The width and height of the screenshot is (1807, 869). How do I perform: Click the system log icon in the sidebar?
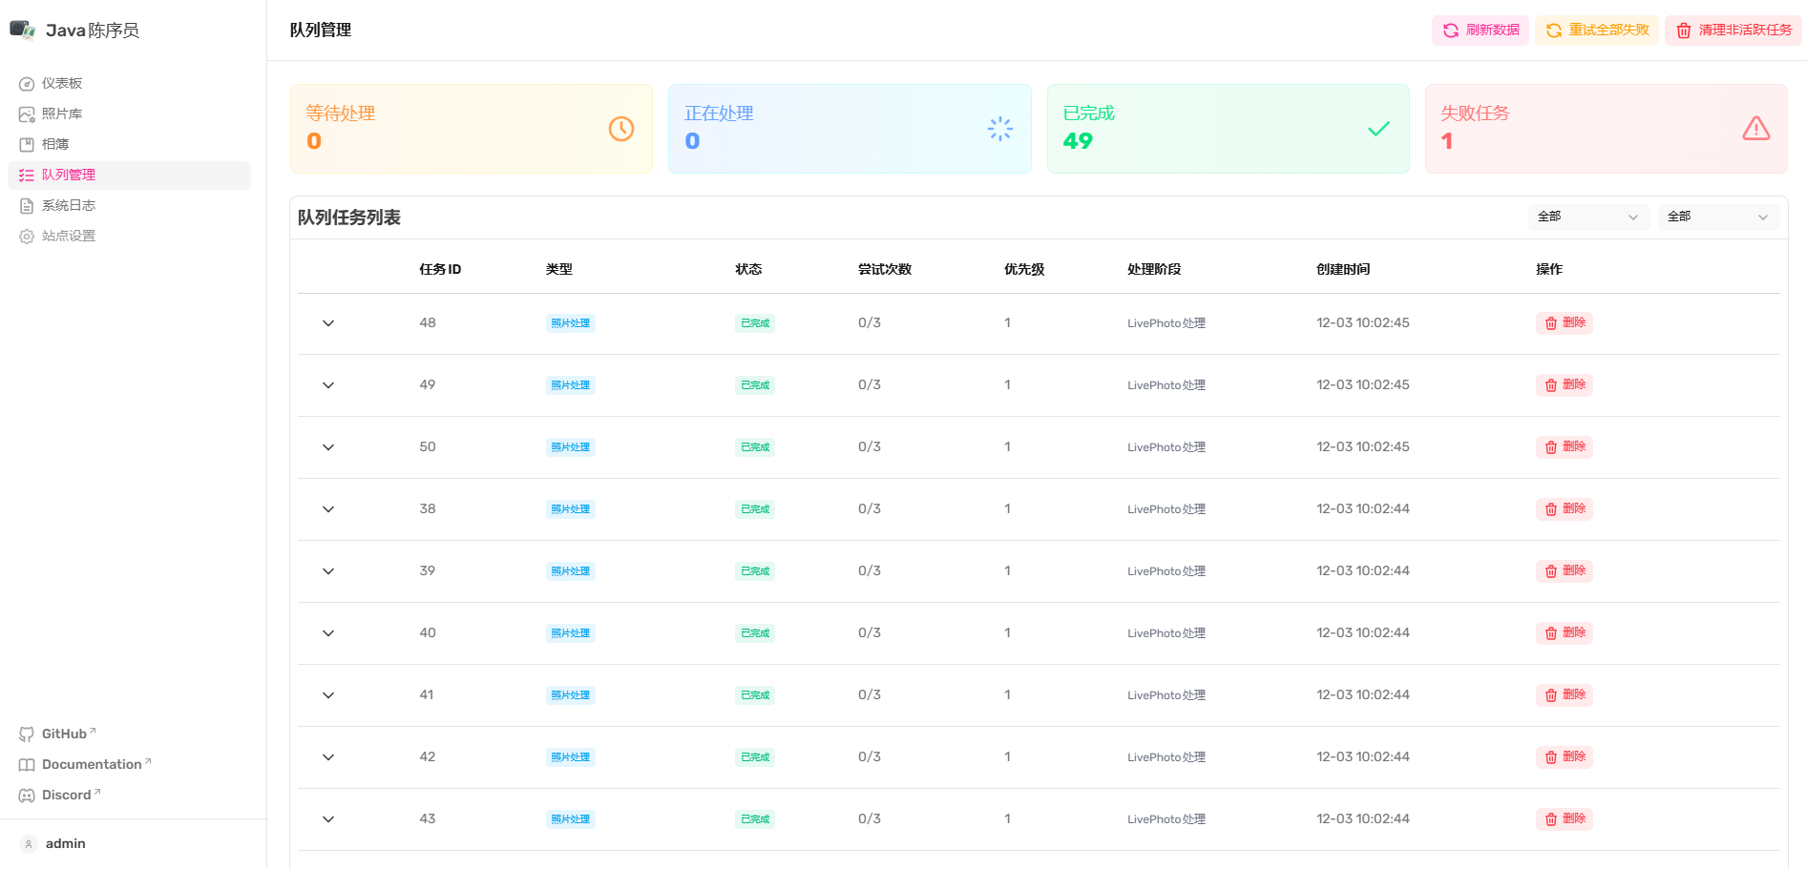click(x=27, y=206)
